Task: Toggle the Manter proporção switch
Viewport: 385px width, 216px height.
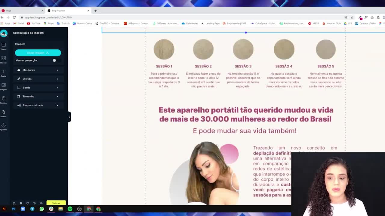Action: tap(56, 60)
